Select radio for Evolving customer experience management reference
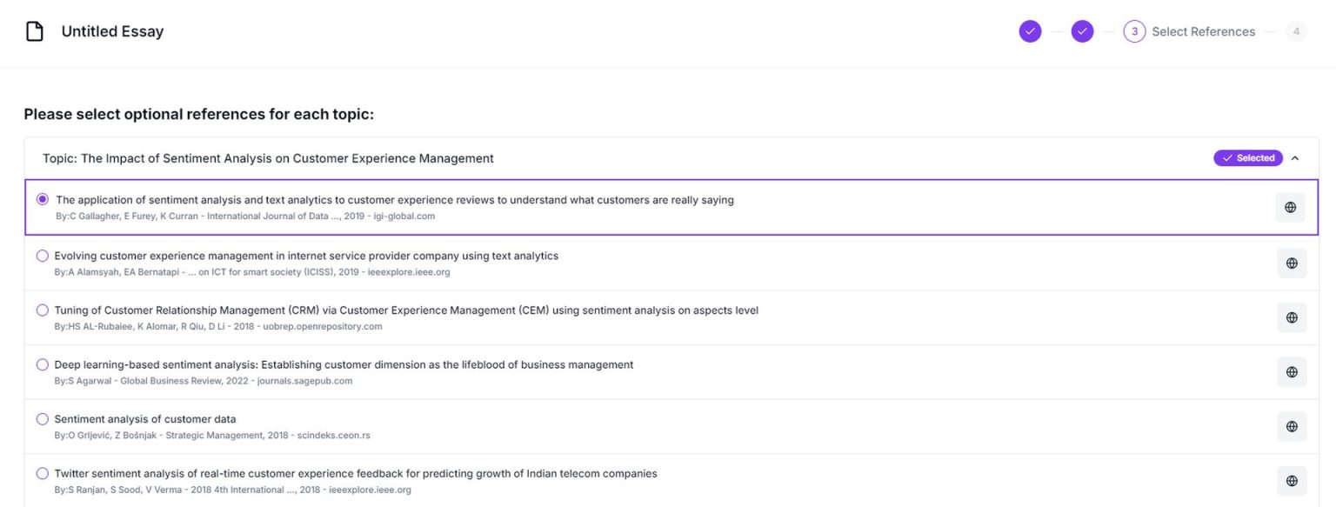Screen dimensions: 1336x507 [43, 256]
